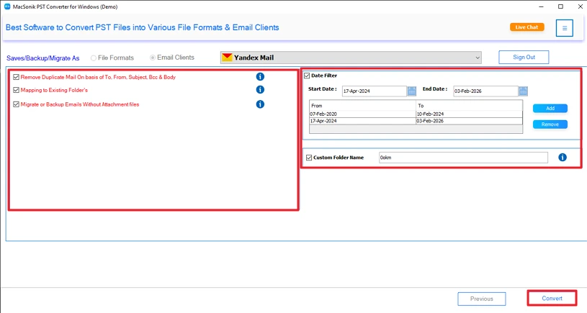Click the To column header
Screen dimensions: 587x313
point(469,106)
